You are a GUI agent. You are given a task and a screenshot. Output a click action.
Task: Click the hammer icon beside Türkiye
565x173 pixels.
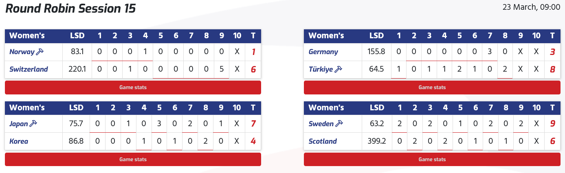click(x=338, y=69)
